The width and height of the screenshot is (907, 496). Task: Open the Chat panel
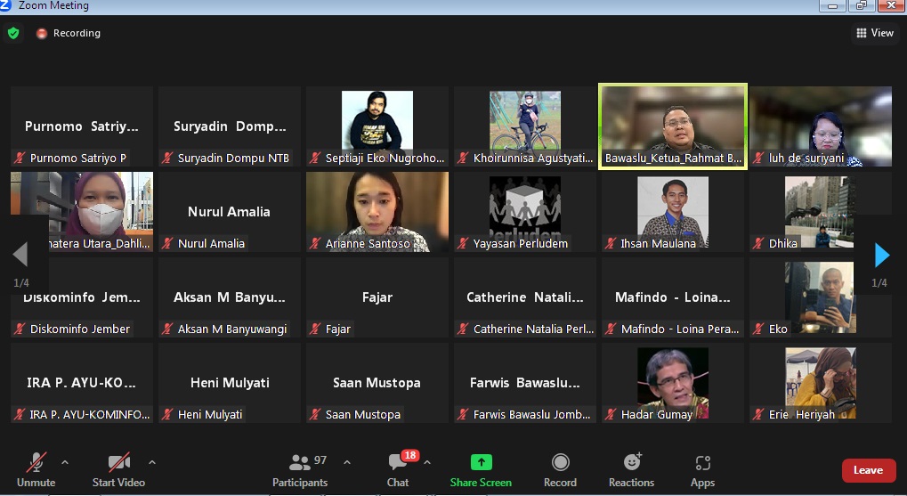tap(398, 469)
